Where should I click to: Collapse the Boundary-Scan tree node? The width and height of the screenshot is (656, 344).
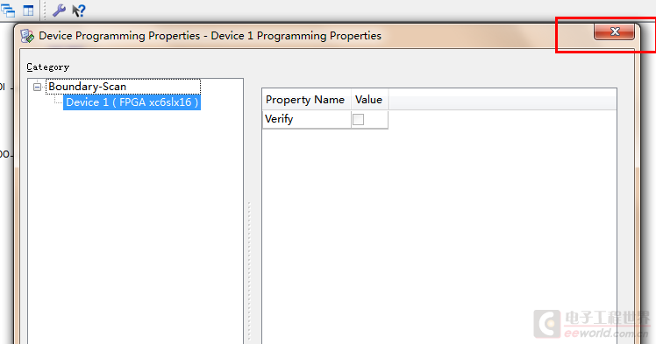[37, 87]
